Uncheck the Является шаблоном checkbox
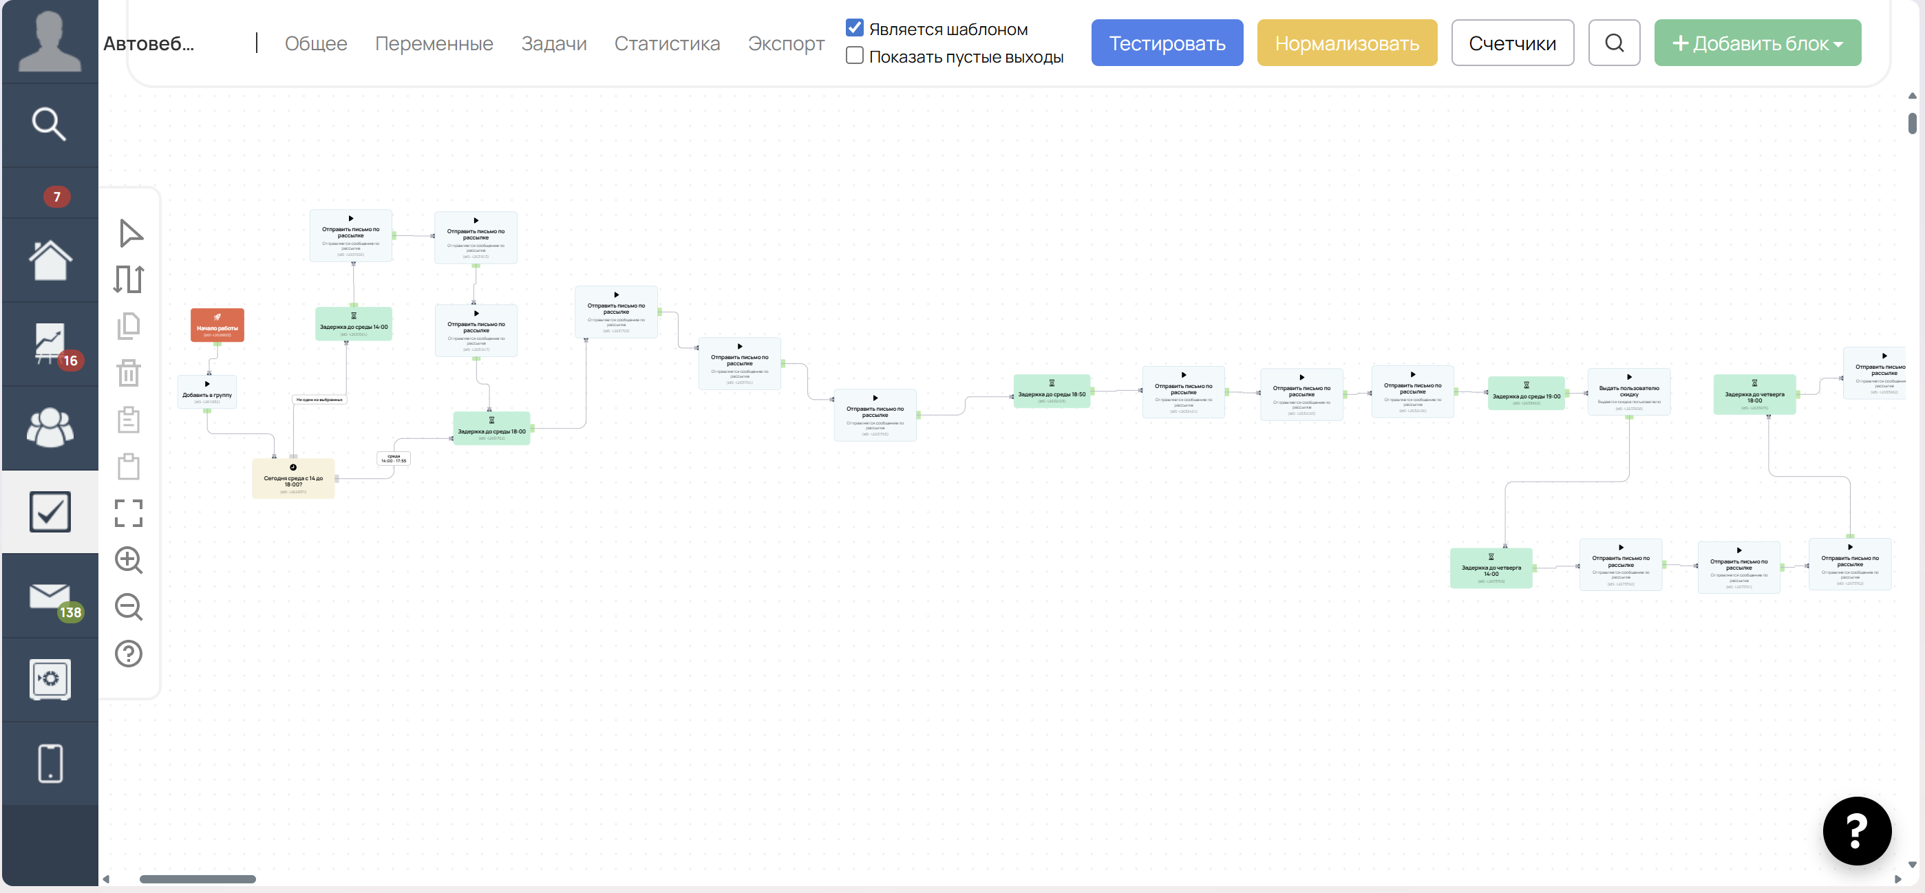 pyautogui.click(x=855, y=28)
